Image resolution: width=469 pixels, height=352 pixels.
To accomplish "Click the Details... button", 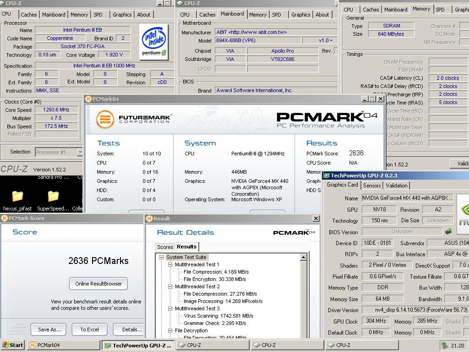I will point(129,330).
